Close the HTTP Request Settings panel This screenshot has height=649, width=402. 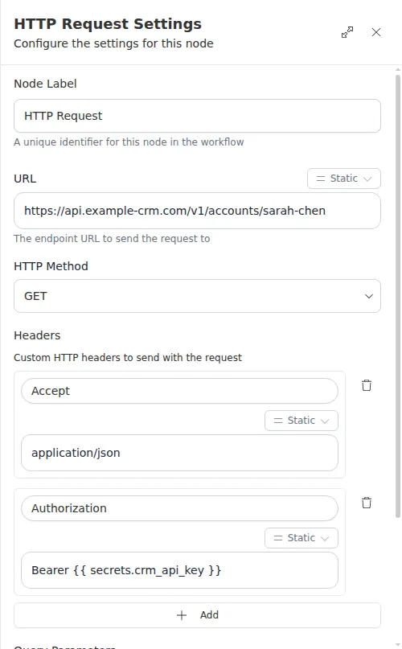click(x=376, y=32)
